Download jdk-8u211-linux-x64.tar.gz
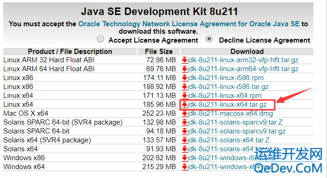 click(x=227, y=104)
